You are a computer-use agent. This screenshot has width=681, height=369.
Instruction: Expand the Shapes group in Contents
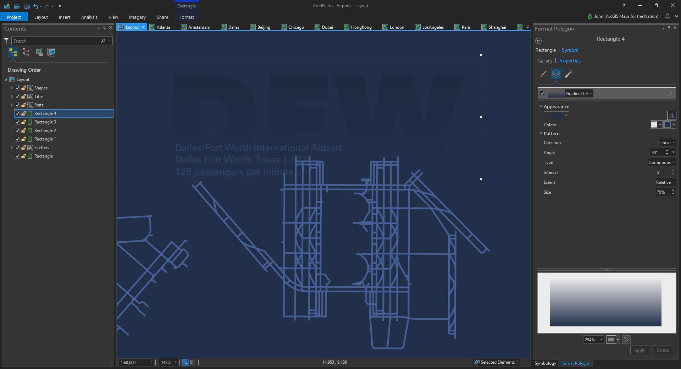point(12,88)
